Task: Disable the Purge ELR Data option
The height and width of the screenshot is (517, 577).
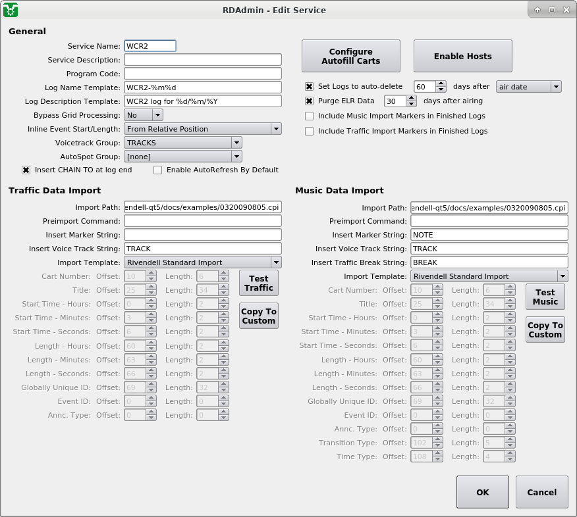Action: pos(309,101)
